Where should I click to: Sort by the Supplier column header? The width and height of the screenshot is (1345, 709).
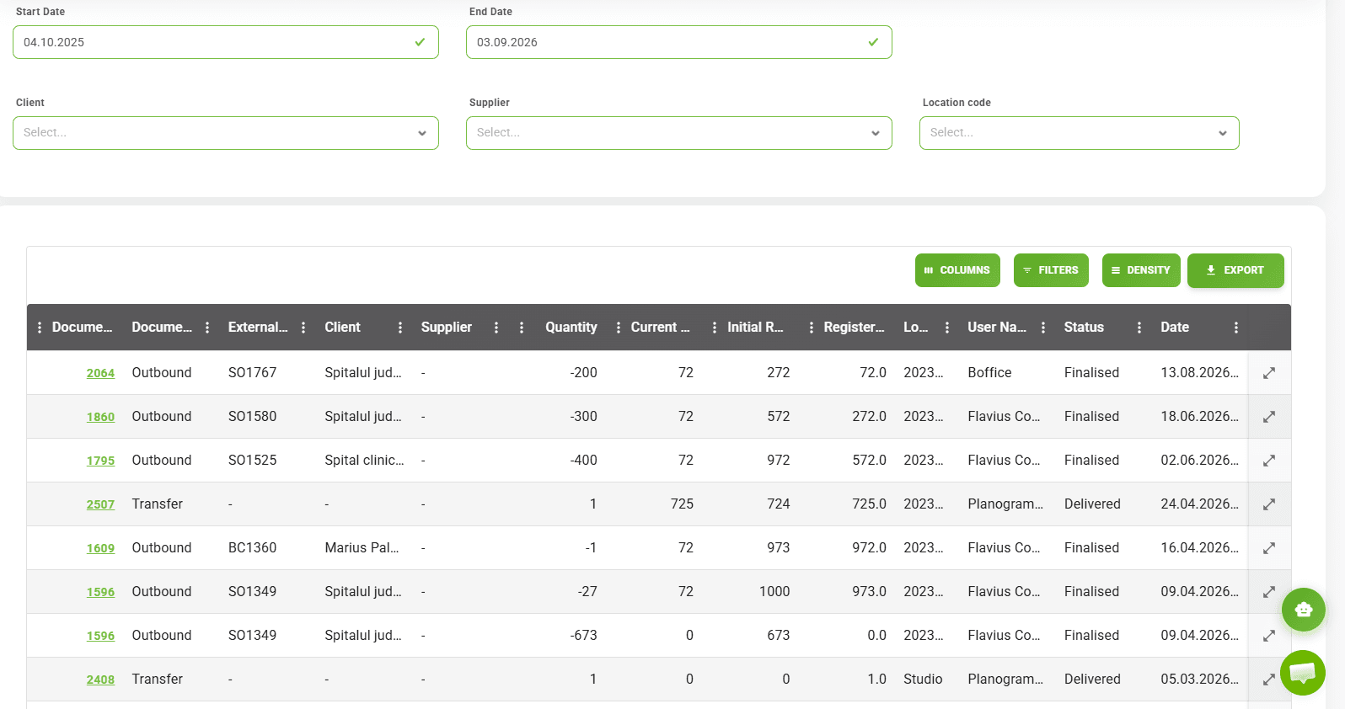click(x=447, y=328)
